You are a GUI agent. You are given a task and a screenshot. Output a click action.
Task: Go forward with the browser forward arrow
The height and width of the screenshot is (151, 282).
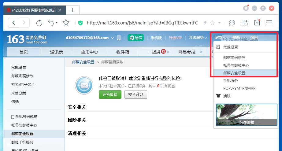[24, 23]
